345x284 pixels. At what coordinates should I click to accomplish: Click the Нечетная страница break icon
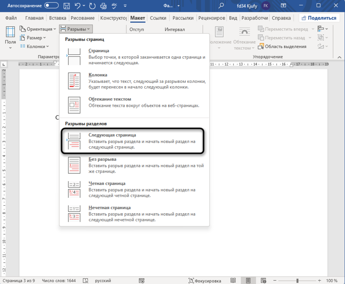pyautogui.click(x=74, y=214)
